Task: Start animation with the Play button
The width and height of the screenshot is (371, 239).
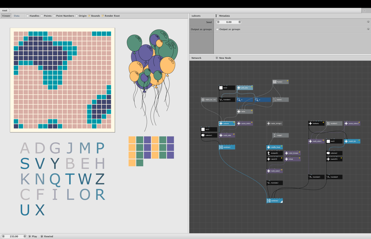Action: point(33,236)
